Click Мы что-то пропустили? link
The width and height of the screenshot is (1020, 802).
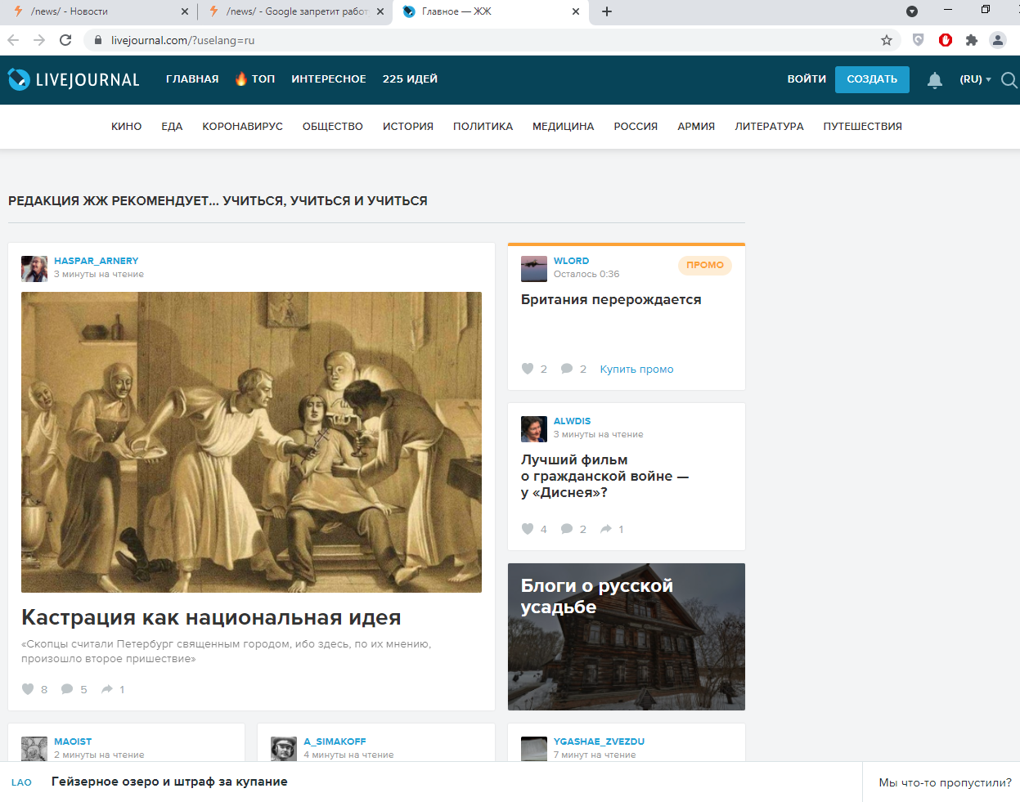945,782
